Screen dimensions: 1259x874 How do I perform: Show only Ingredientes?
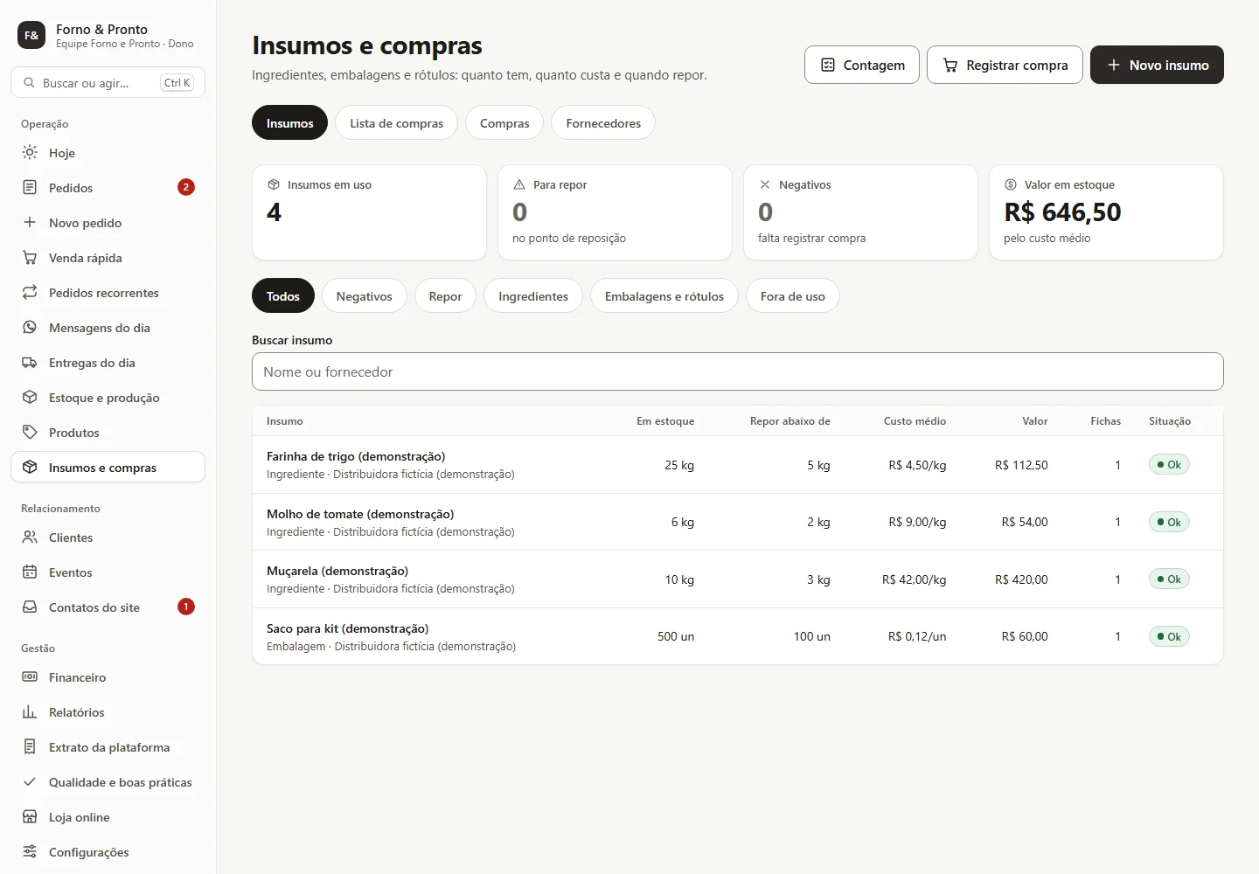pos(533,296)
